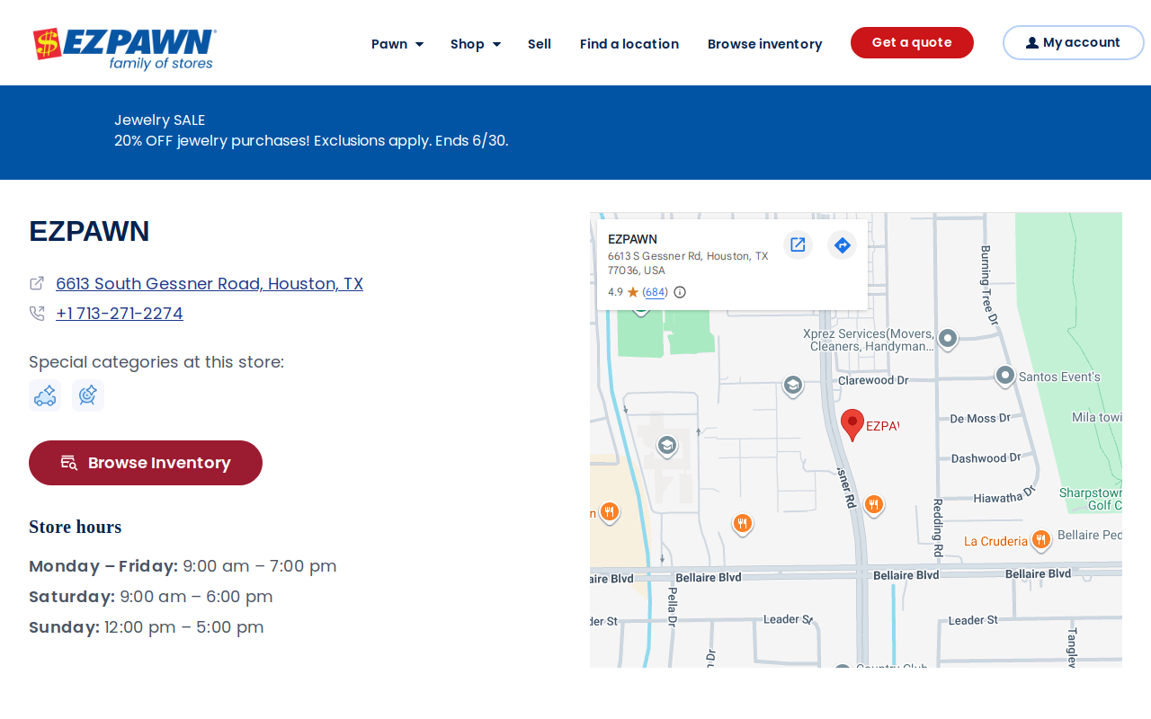Expand the Shop dropdown menu
Image resolution: width=1151 pixels, height=719 pixels.
(476, 44)
